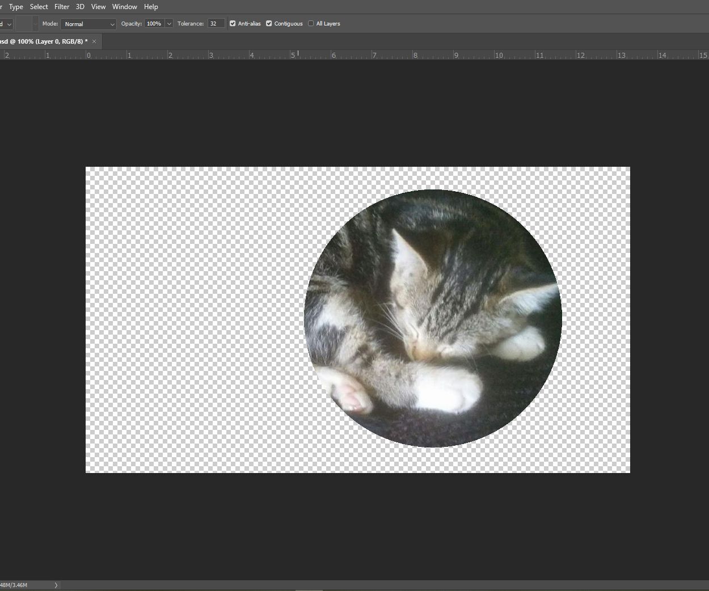Viewport: 709px width, 591px height.
Task: Disable the Contiguous option
Action: point(269,23)
